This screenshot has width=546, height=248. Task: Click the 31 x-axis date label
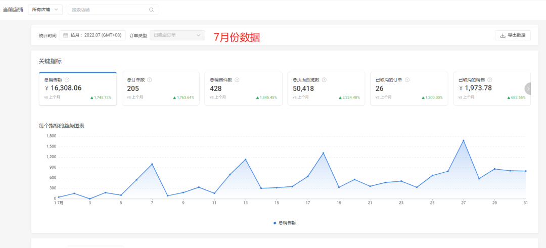tap(525, 203)
